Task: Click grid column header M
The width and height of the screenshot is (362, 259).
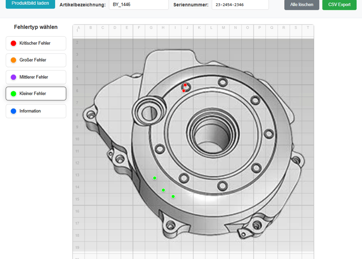Action: click(223, 28)
